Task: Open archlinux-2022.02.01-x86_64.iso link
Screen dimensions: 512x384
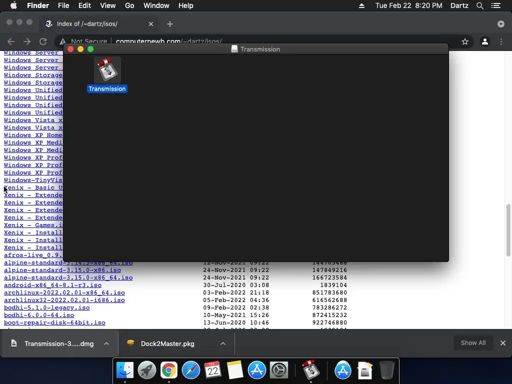Action: (x=64, y=293)
